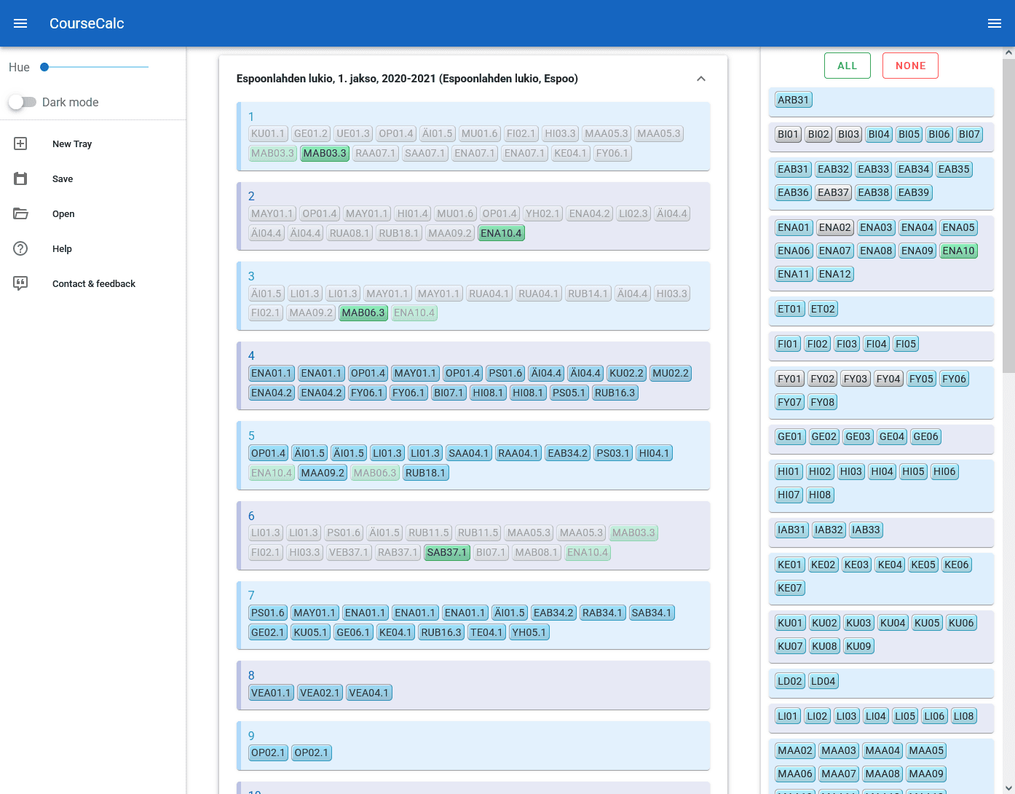
Task: Open the Help section
Action: 62,248
